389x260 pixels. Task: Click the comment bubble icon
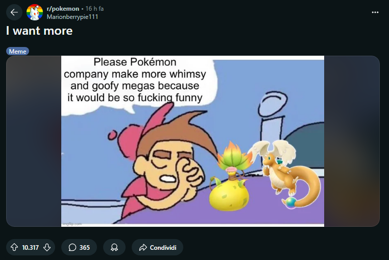pos(72,248)
